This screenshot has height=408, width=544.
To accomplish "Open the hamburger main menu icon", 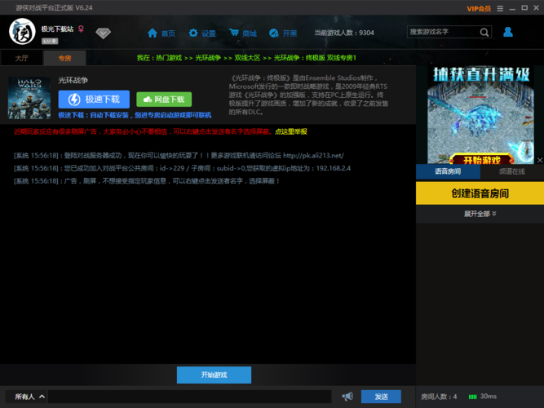I will coord(500,8).
